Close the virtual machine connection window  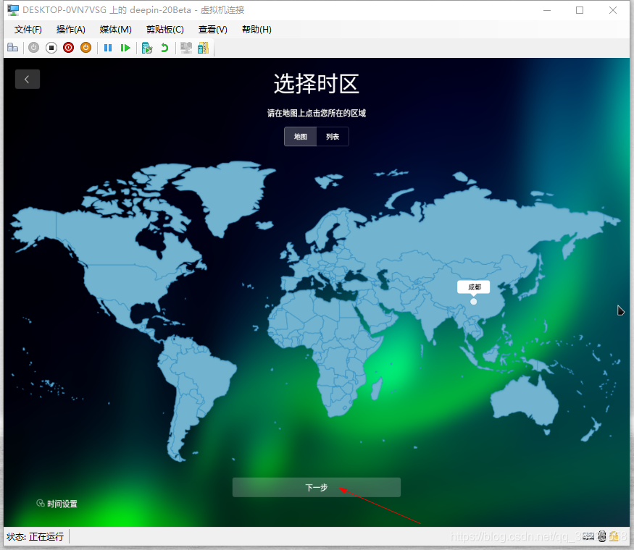612,10
